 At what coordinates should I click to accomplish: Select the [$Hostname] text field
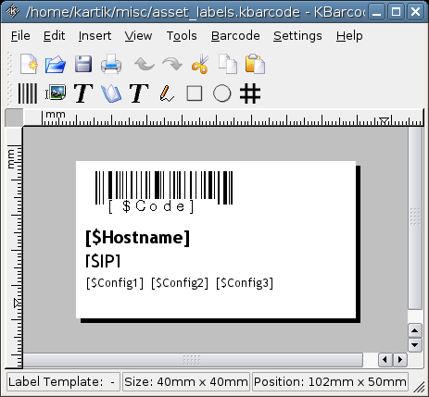point(137,238)
